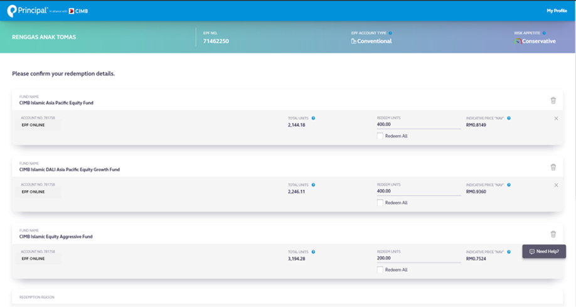Click EPF number 71462250
576x307 pixels.
click(x=216, y=41)
